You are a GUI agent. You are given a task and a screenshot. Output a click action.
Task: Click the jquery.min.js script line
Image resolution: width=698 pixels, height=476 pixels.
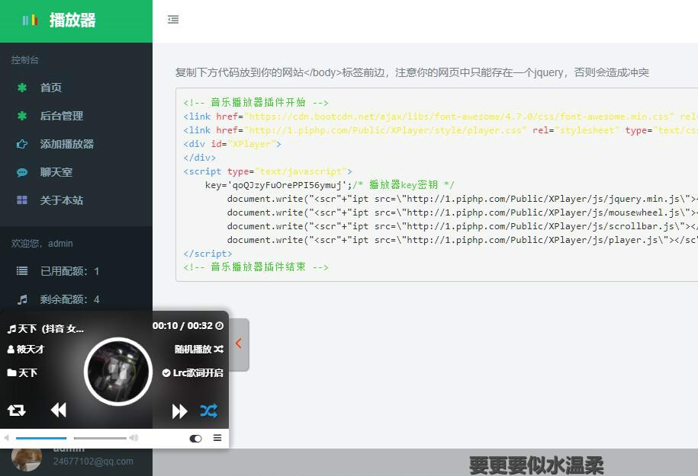[462, 199]
